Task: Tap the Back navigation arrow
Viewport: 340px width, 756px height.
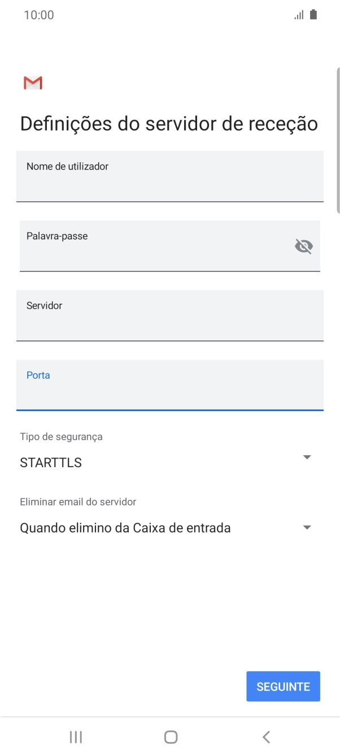Action: 265,737
